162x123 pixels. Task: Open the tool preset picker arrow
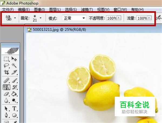pyautogui.click(x=15, y=18)
